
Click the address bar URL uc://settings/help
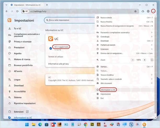coord(38,11)
